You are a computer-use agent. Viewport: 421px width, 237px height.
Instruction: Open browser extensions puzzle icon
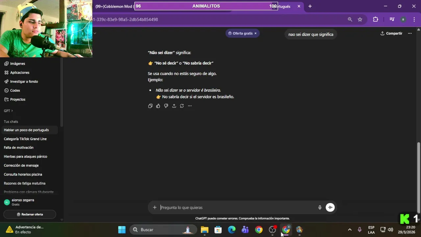[x=376, y=19]
